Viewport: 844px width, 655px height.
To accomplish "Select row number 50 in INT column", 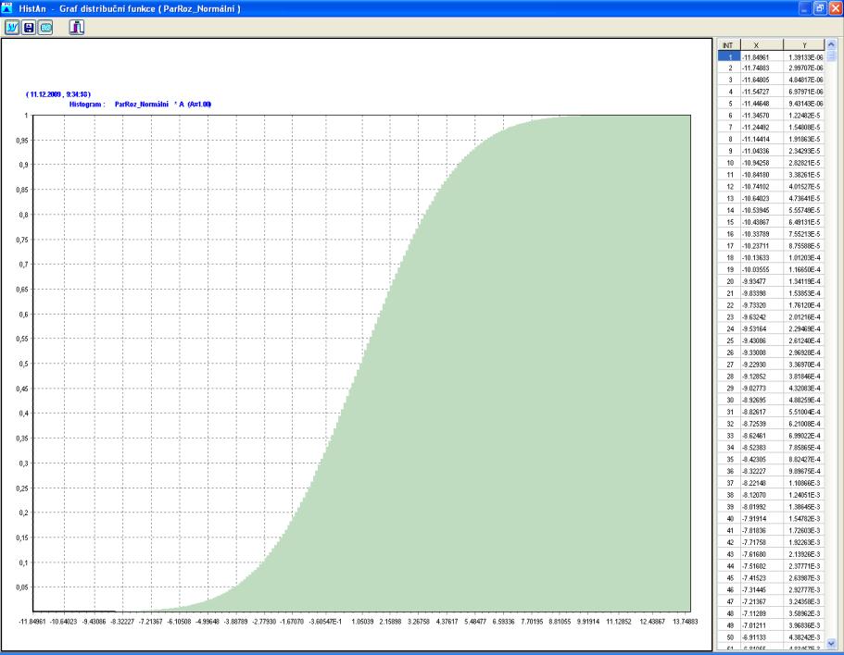I will [x=729, y=637].
